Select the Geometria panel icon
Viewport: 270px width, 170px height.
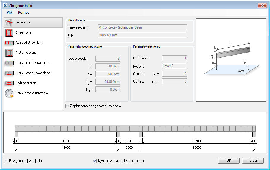9,22
